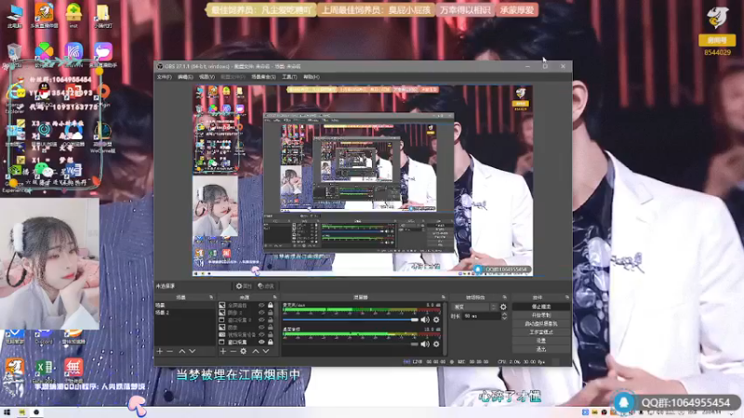The height and width of the screenshot is (418, 744).
Task: Move the selected source up
Action: click(255, 351)
